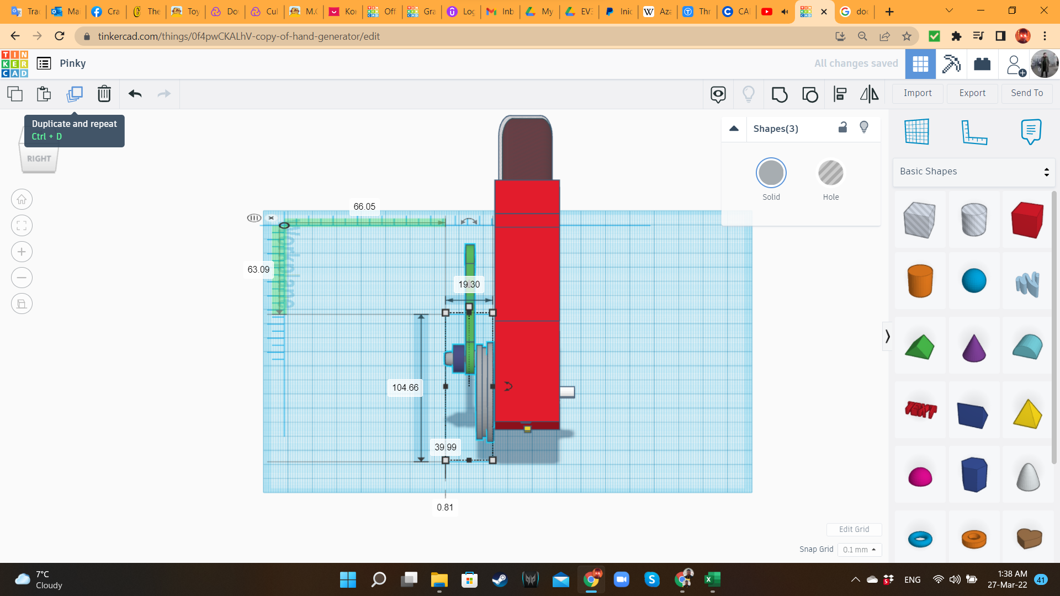Toggle visibility lightbulb in Shapes panel
Viewport: 1060px width, 596px height.
pyautogui.click(x=864, y=127)
